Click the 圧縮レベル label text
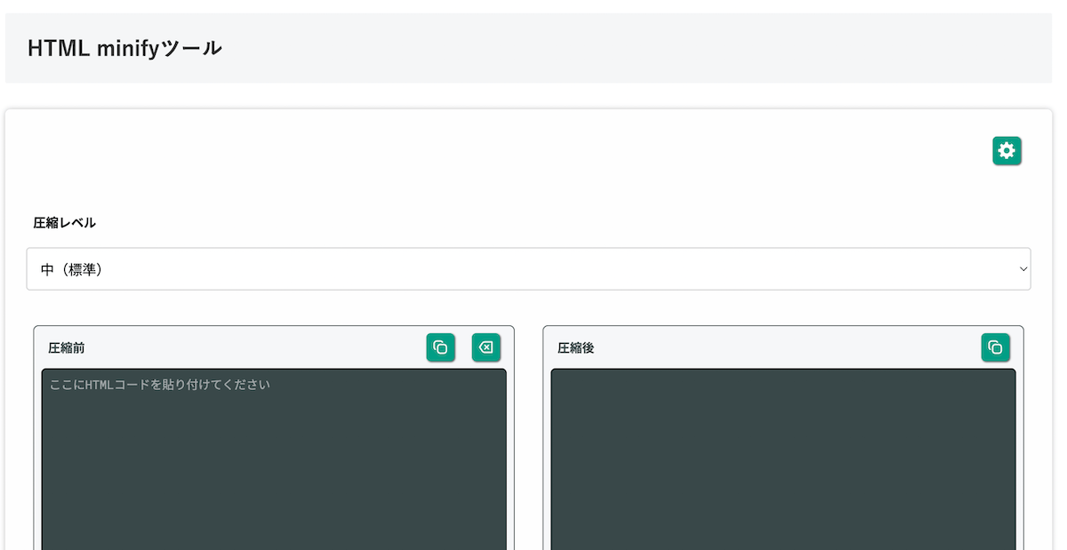Image resolution: width=1067 pixels, height=550 pixels. pyautogui.click(x=63, y=222)
